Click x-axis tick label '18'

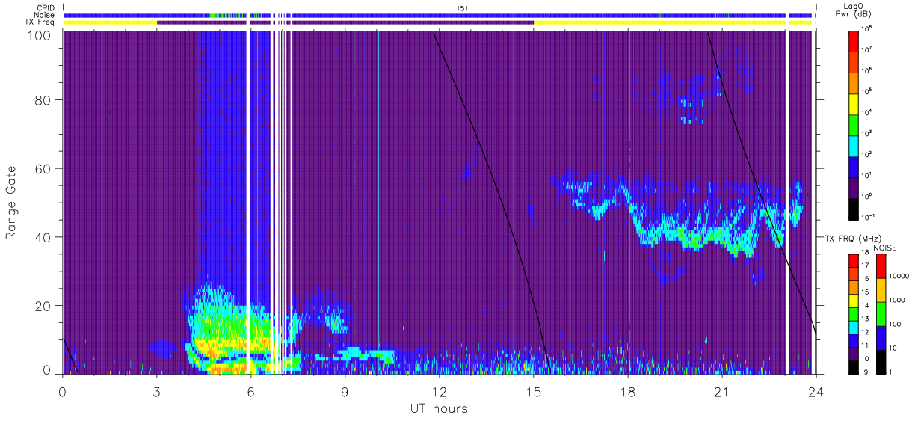(627, 392)
